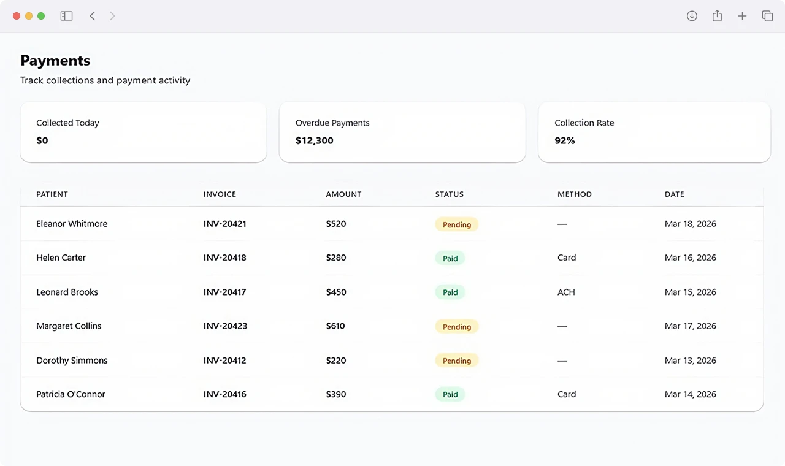
Task: Open invoice INV-20416
Action: [225, 394]
